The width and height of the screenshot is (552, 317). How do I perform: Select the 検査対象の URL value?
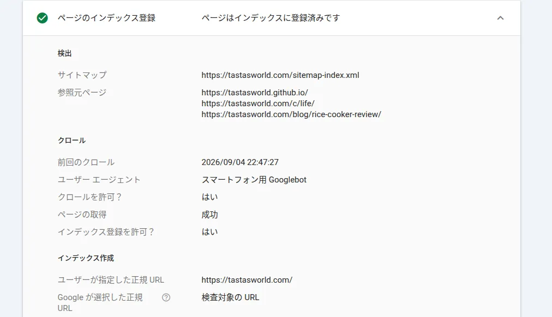(x=230, y=297)
